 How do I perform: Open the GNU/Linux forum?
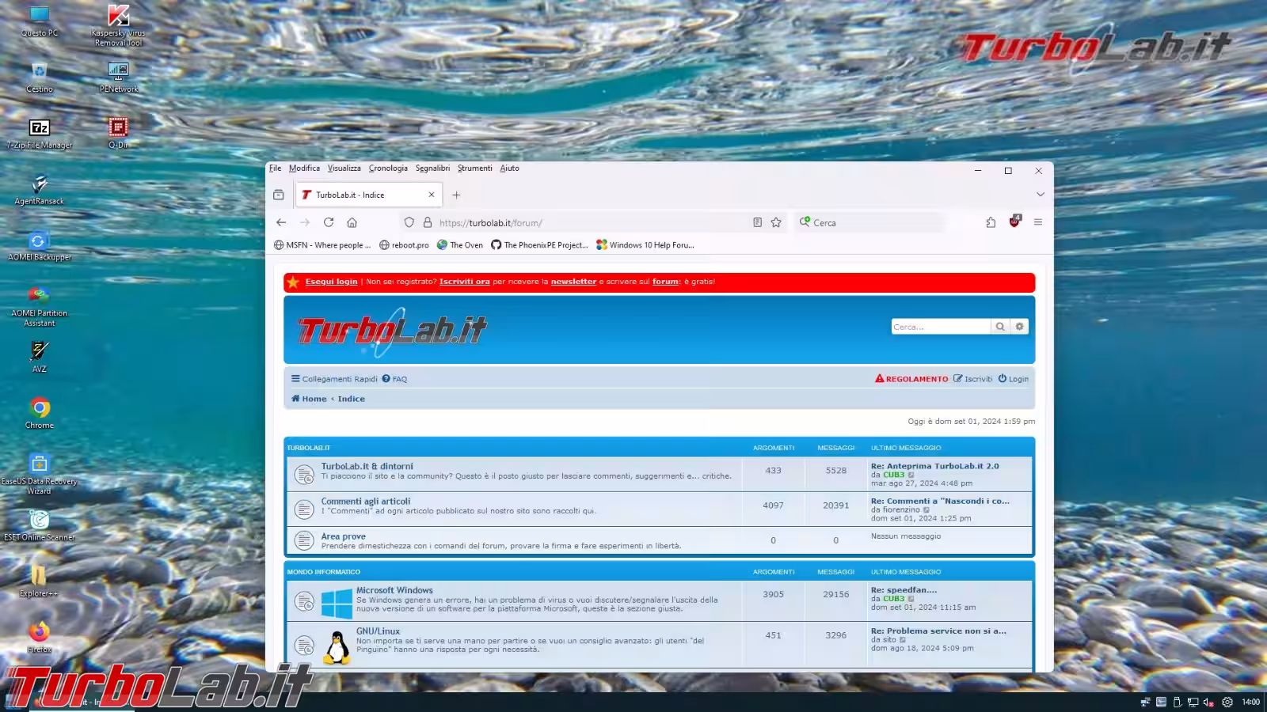pos(378,631)
